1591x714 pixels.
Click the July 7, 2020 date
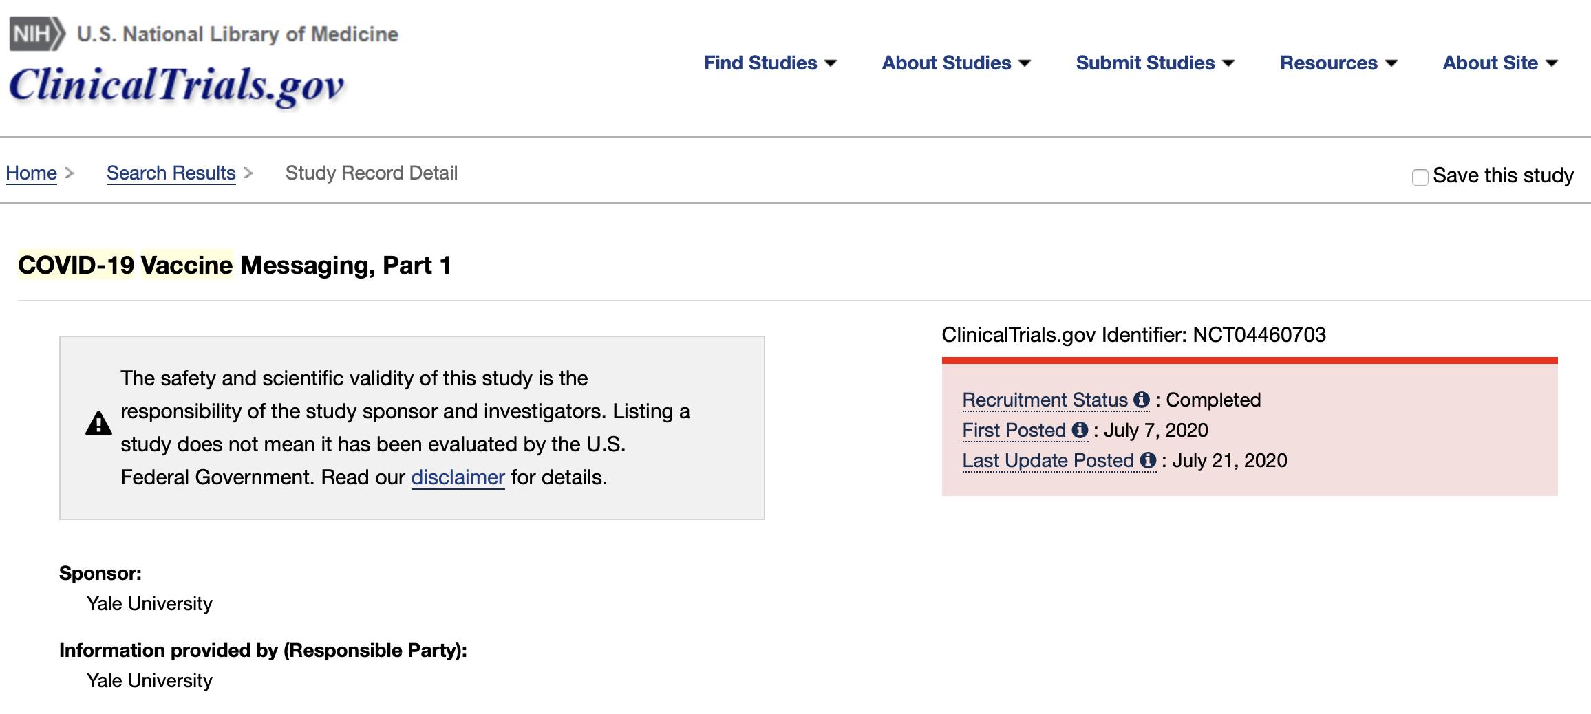[1156, 430]
